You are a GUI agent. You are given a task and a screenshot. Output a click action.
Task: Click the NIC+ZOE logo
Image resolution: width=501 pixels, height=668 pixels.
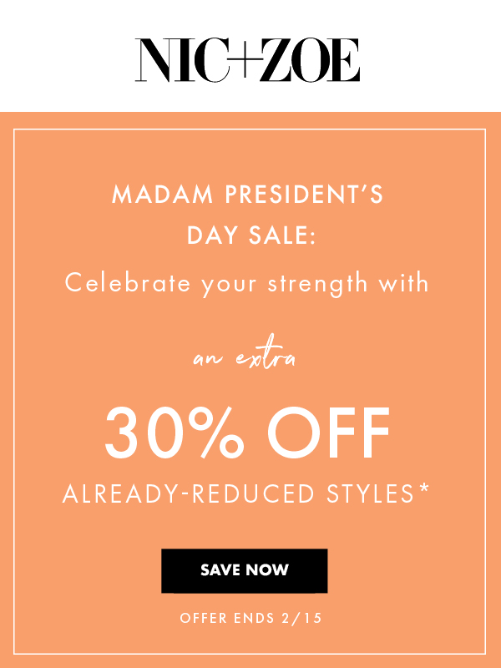(x=247, y=60)
